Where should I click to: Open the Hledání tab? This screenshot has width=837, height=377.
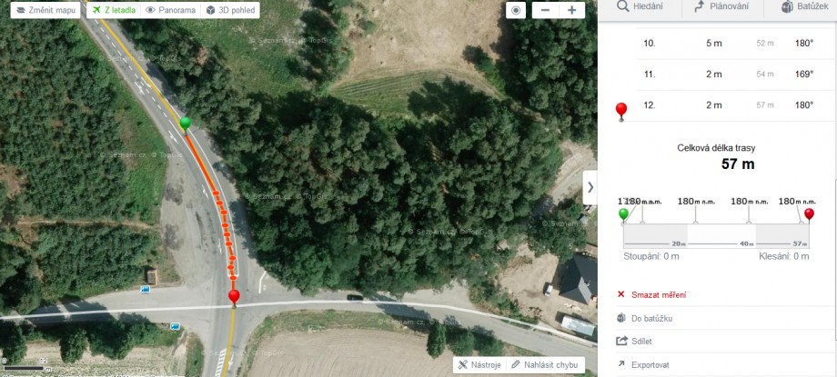coord(640,7)
